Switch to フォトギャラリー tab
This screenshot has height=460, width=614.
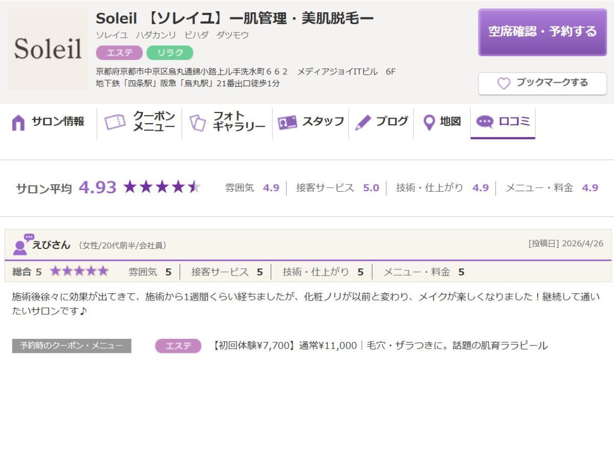click(x=227, y=122)
